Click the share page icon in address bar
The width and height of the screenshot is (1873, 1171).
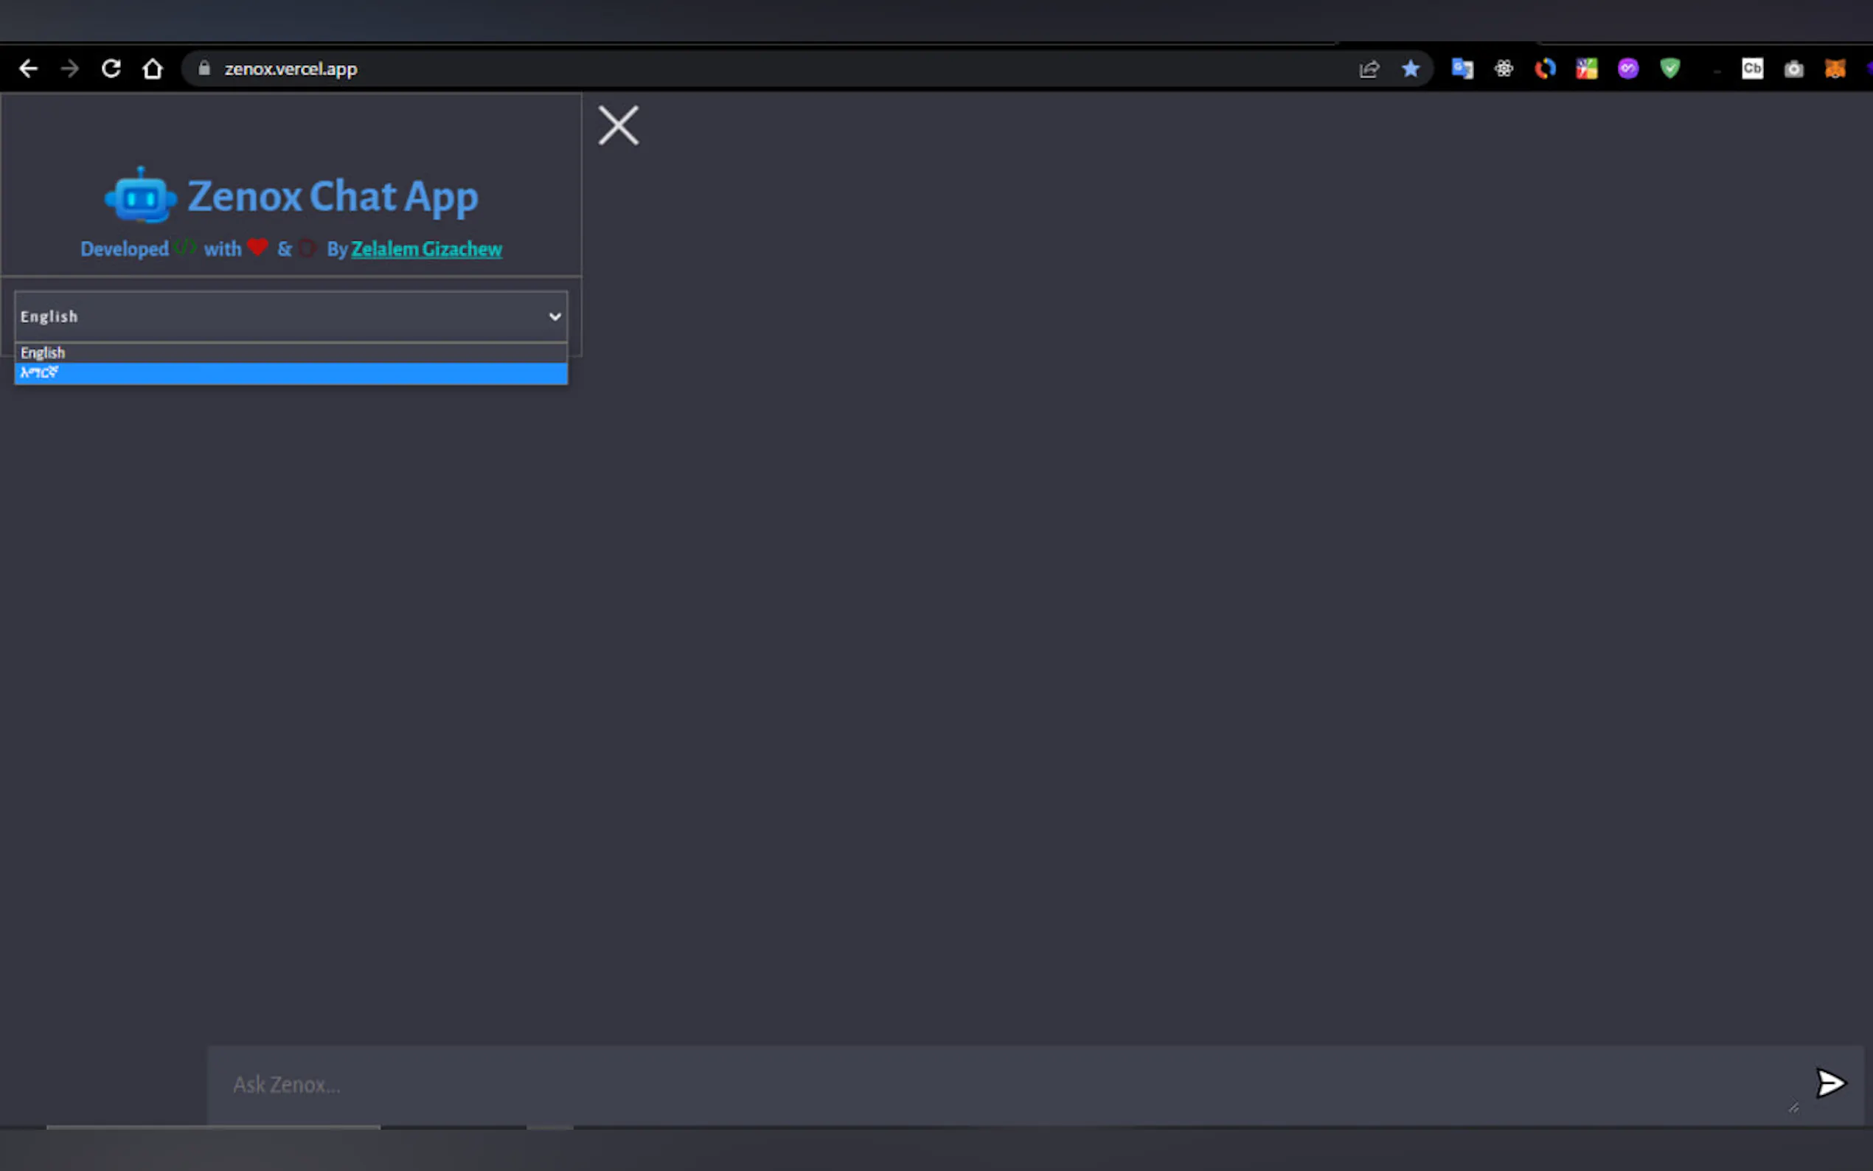pyautogui.click(x=1369, y=69)
